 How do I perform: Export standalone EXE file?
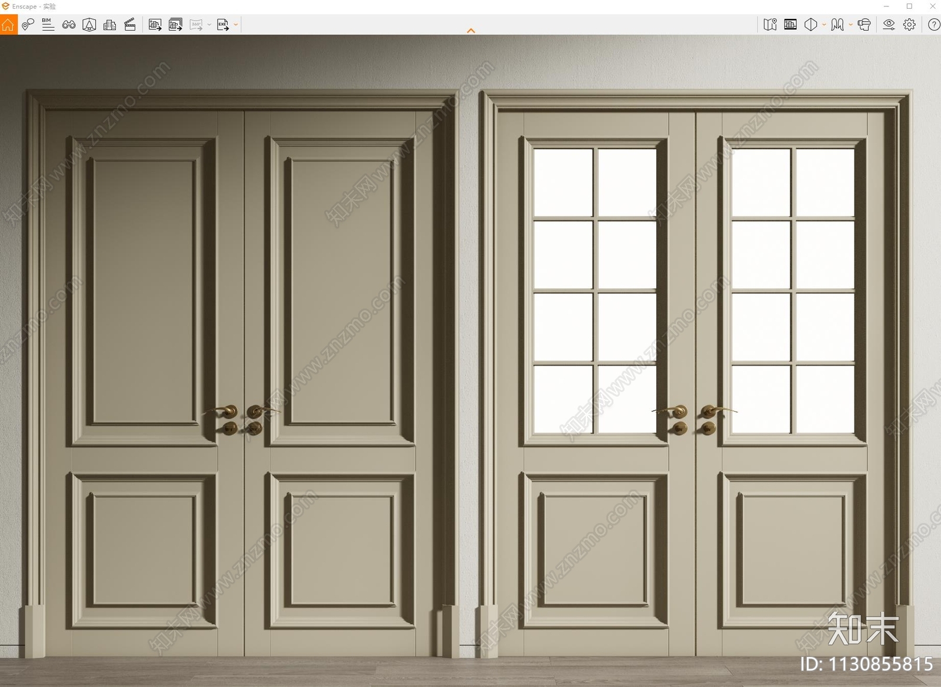pos(223,25)
